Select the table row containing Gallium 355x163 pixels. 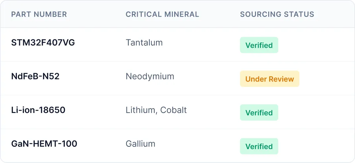click(199, 146)
